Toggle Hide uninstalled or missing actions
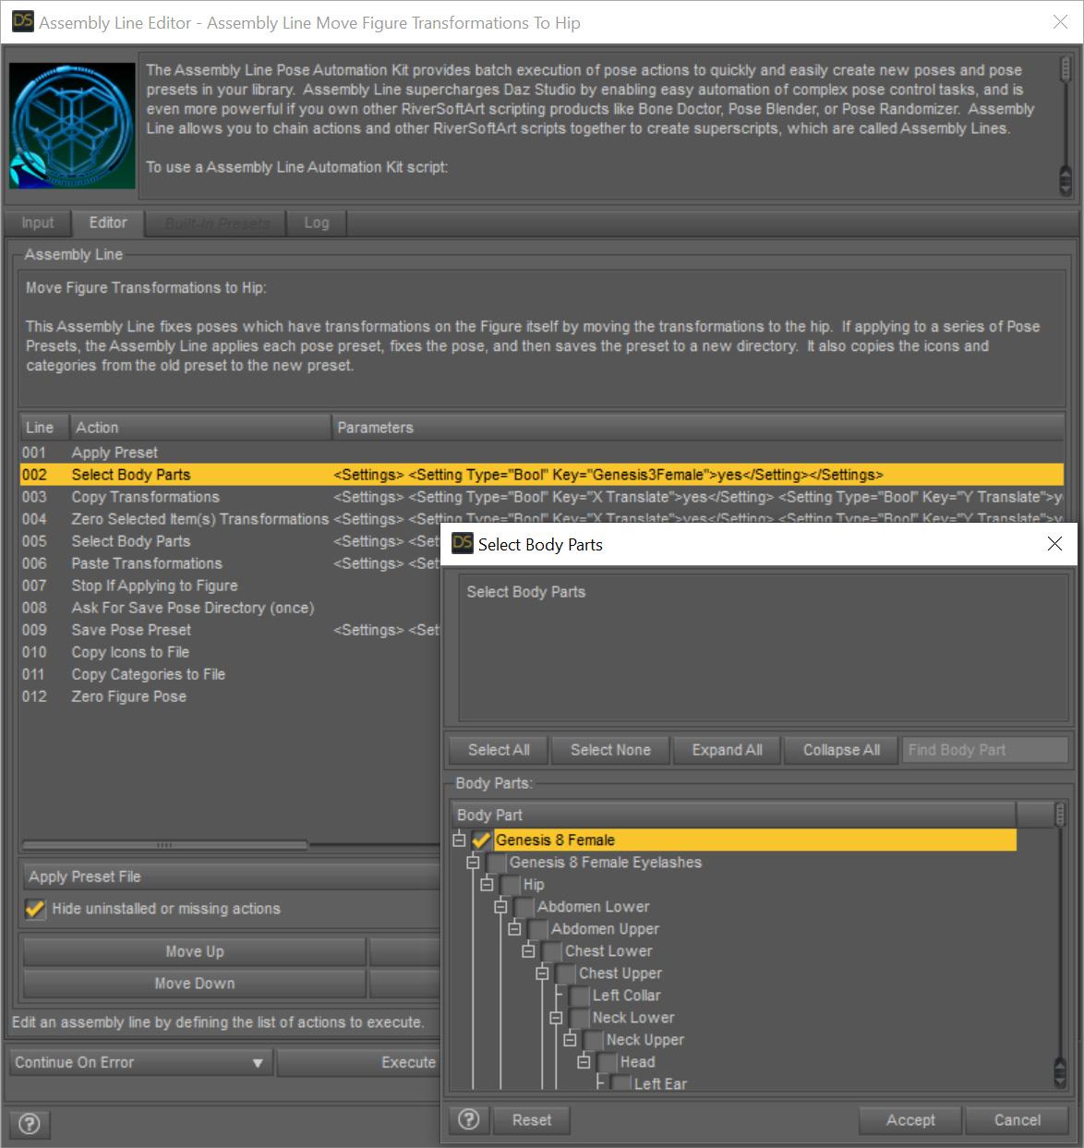Image resolution: width=1084 pixels, height=1148 pixels. tap(35, 909)
